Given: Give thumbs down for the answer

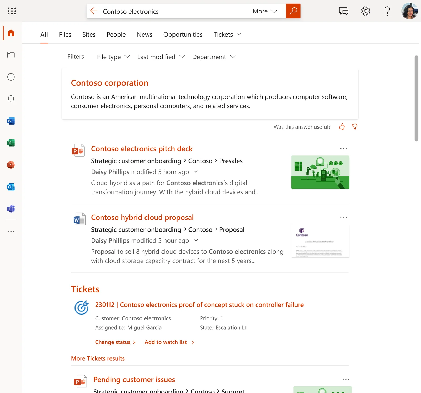Looking at the screenshot, I should (354, 127).
